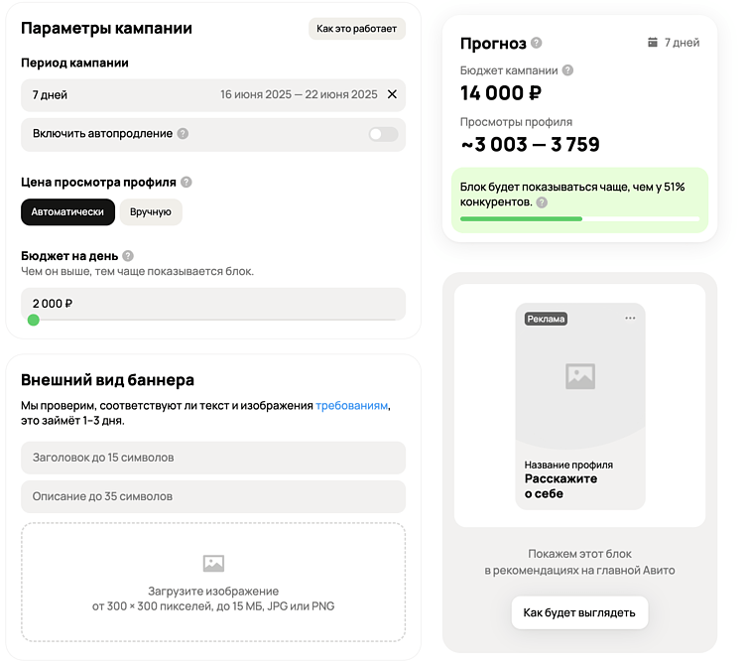
Task: Open three-dots menu on ad preview card
Action: pos(630,318)
